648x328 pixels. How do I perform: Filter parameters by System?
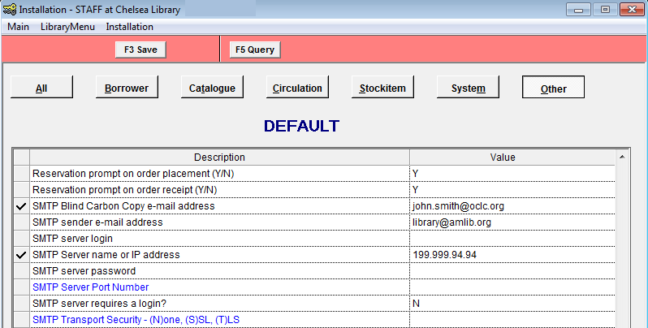pyautogui.click(x=468, y=87)
